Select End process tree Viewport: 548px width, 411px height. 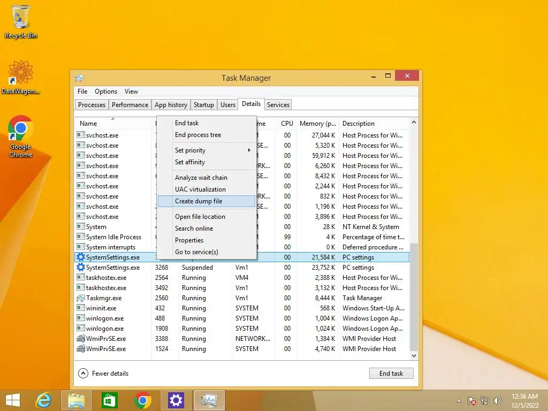tap(207, 135)
